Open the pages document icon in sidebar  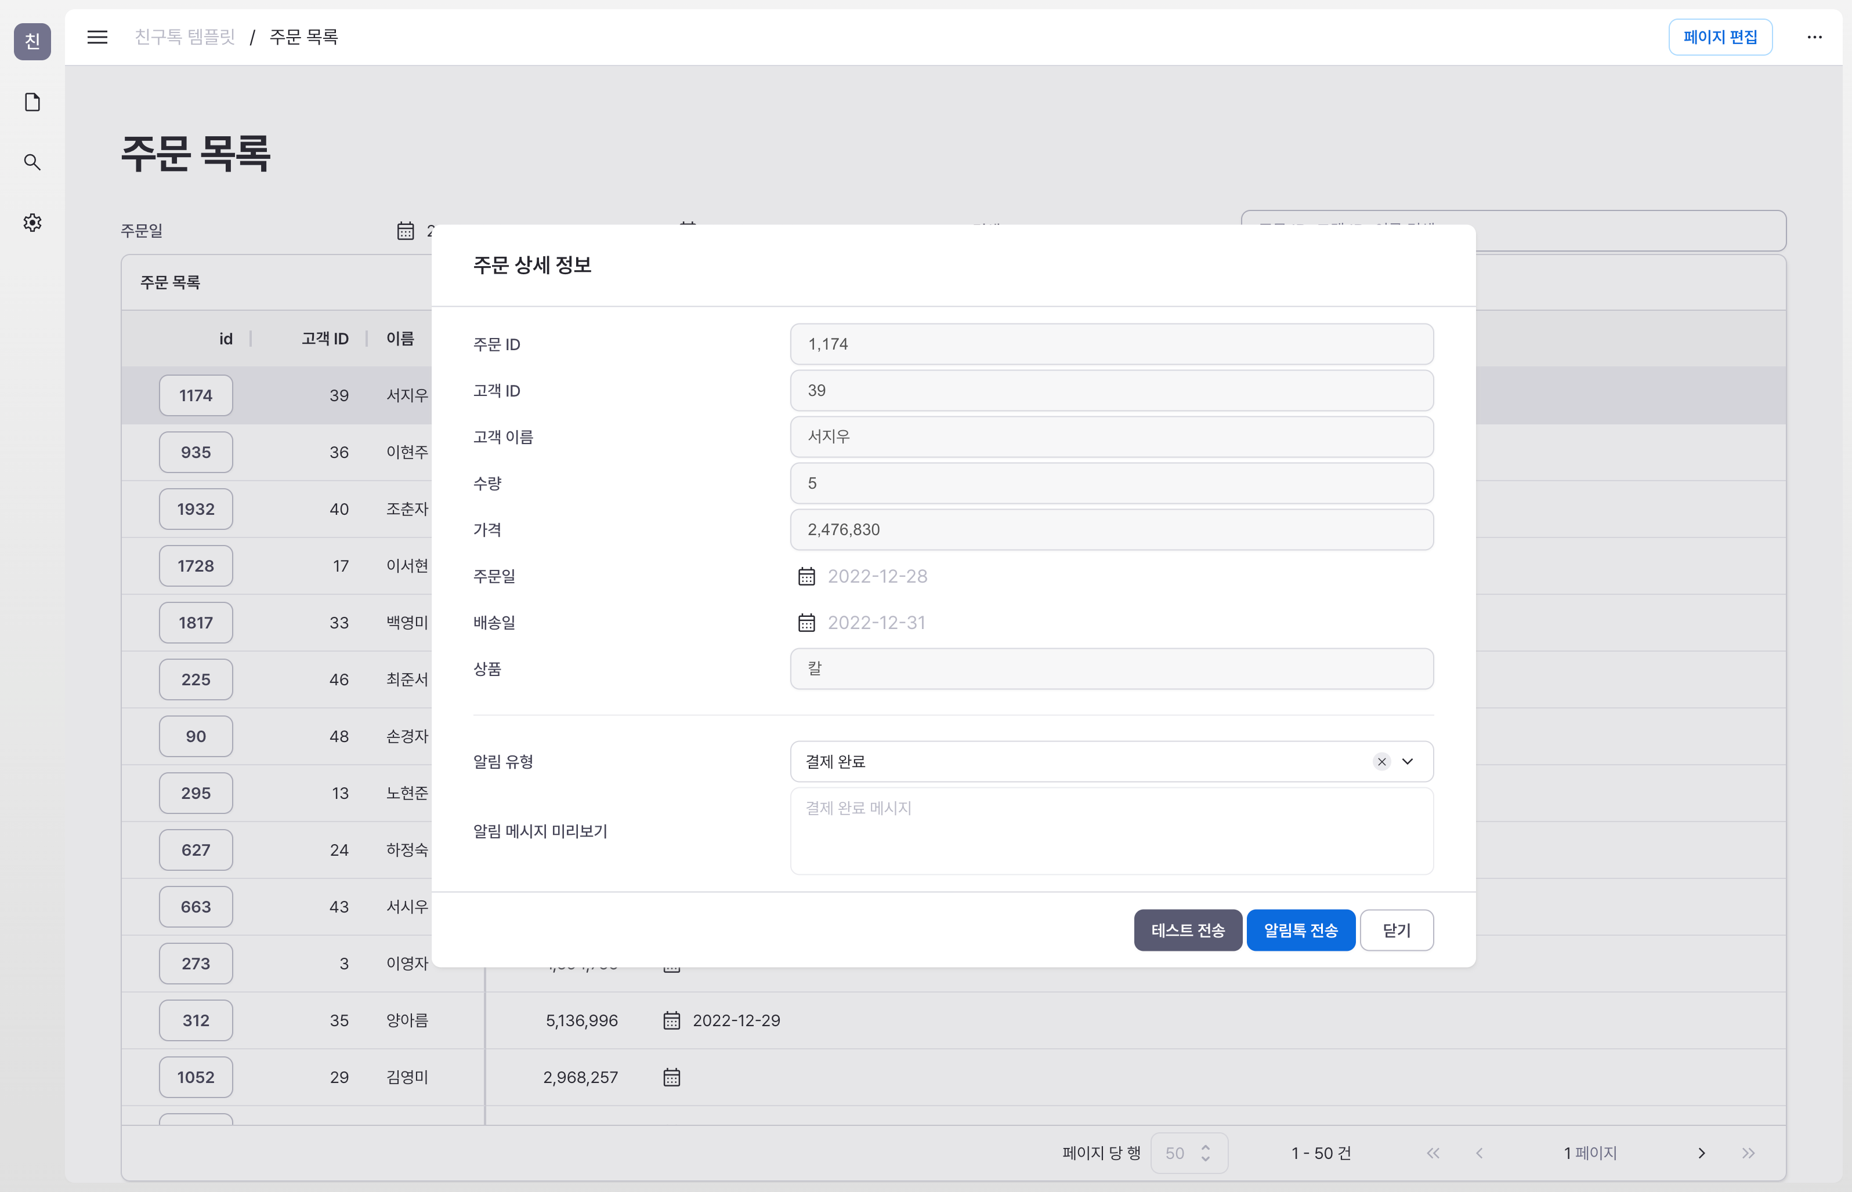pyautogui.click(x=32, y=102)
